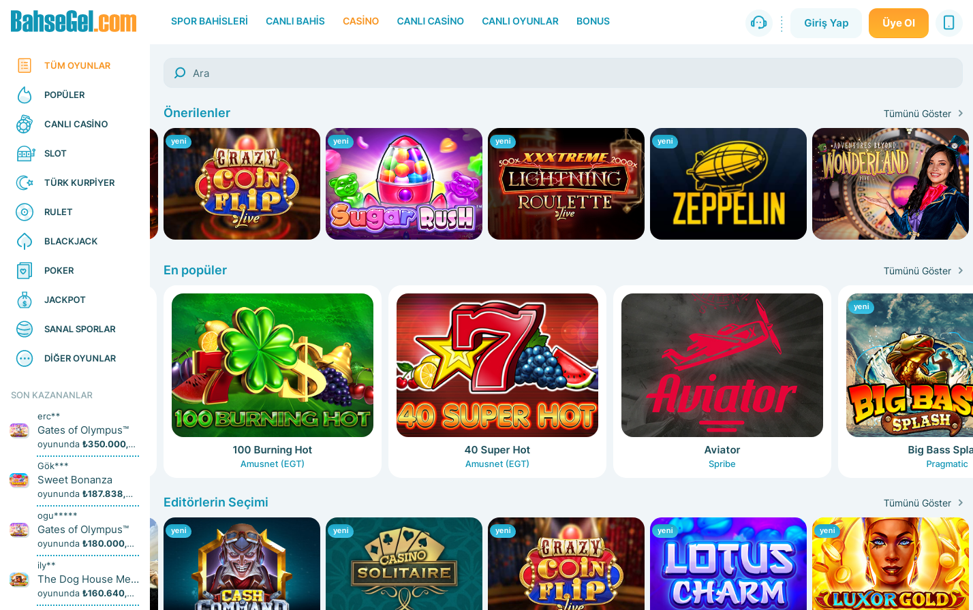Open the Sanal Sporlar ball icon
The height and width of the screenshot is (610, 973).
(x=25, y=330)
